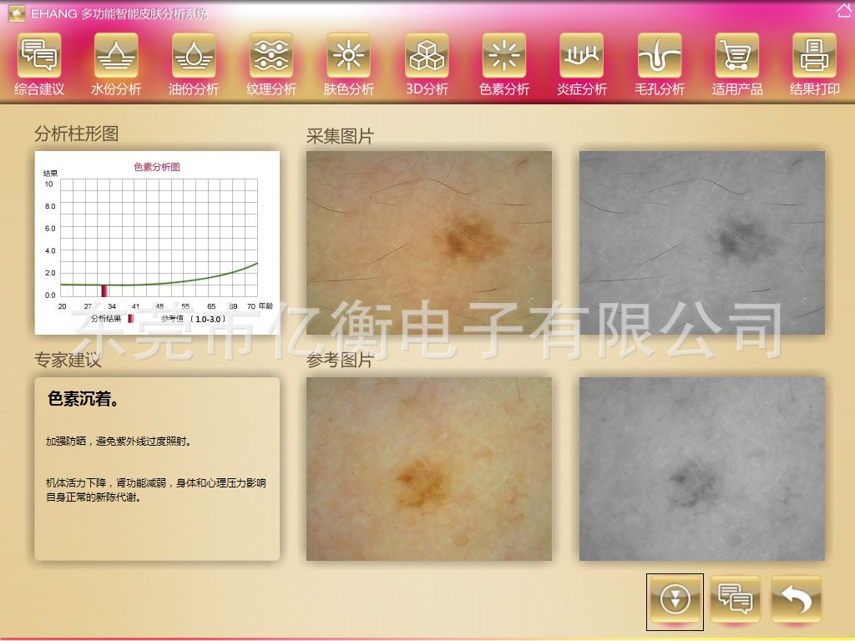Viewport: 855px width, 641px height.
Task: Open the 适用产品 shopping cart icon
Action: point(737,57)
